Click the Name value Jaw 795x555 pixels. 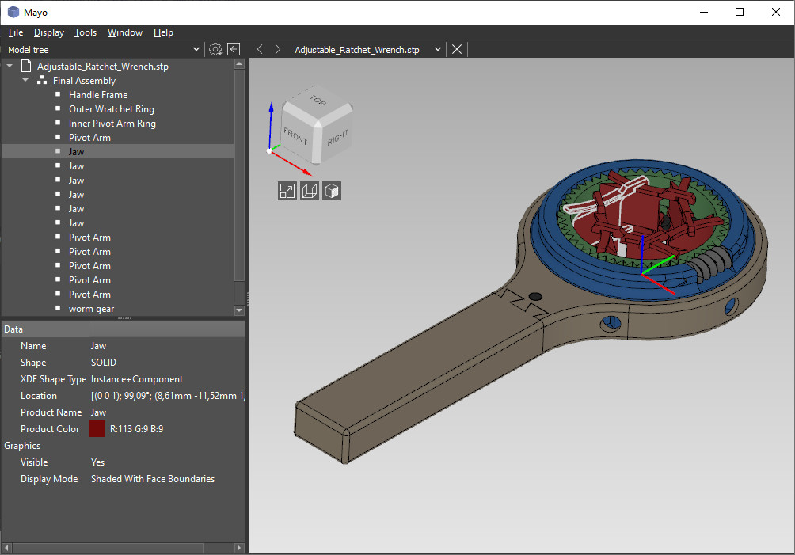[98, 346]
